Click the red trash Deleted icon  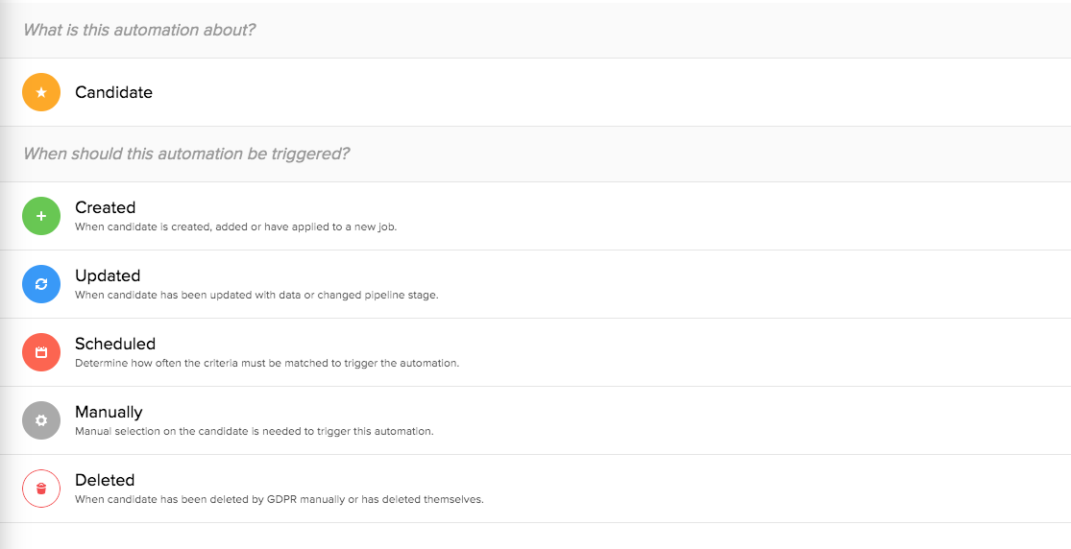click(41, 489)
